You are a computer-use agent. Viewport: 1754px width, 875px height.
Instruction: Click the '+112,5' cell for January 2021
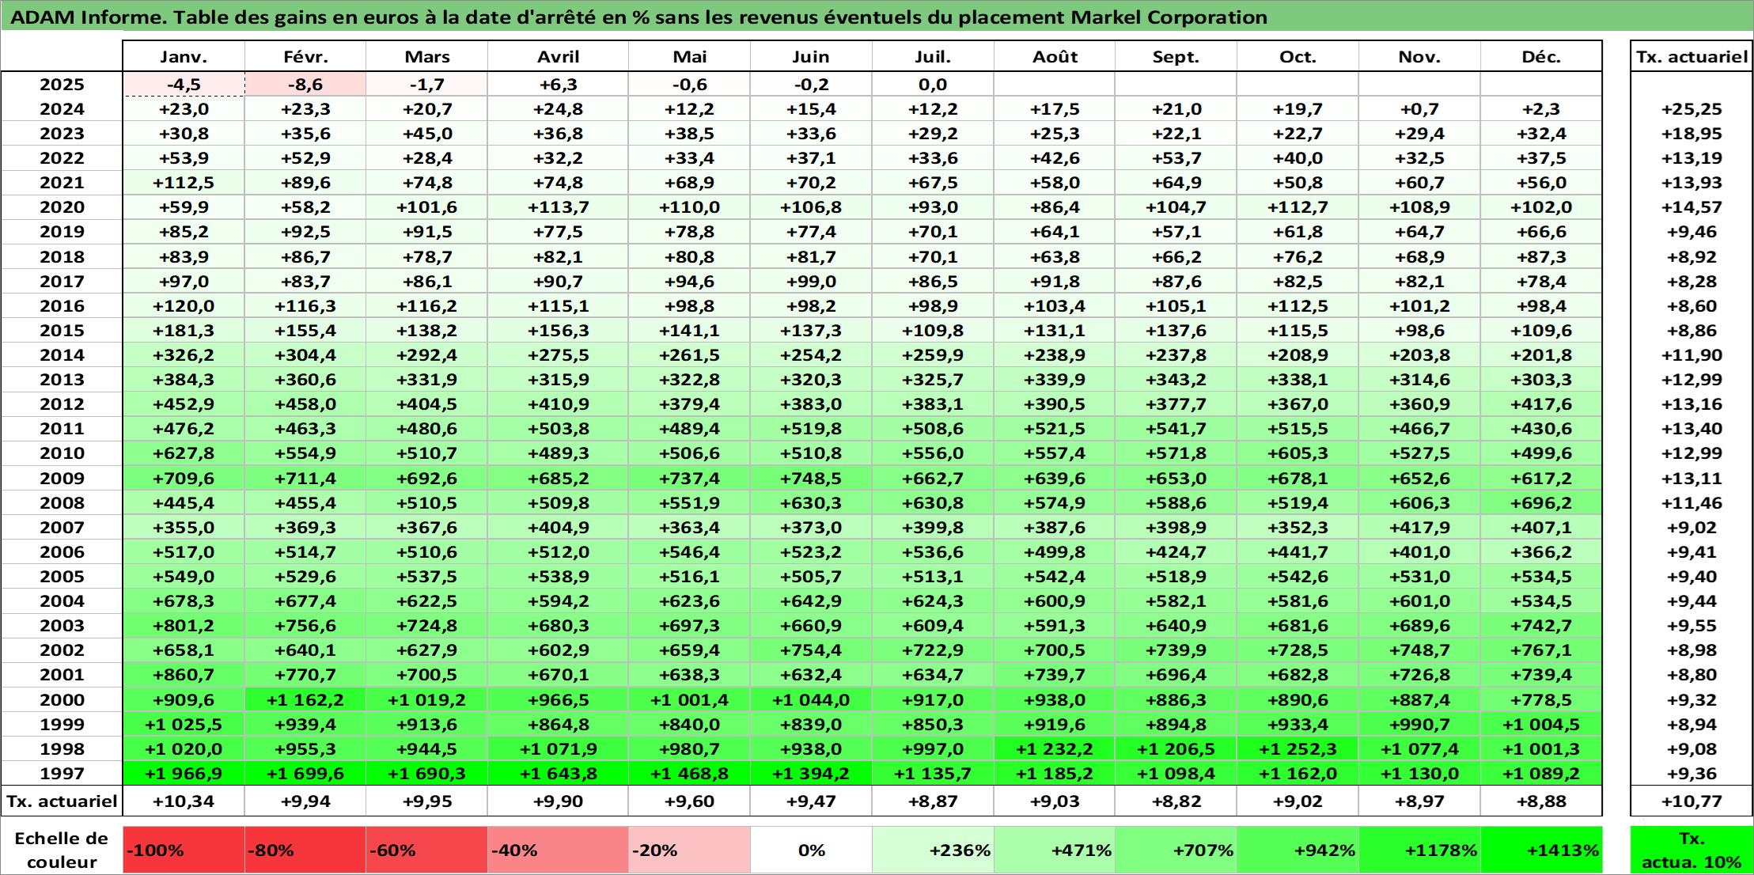point(184,183)
